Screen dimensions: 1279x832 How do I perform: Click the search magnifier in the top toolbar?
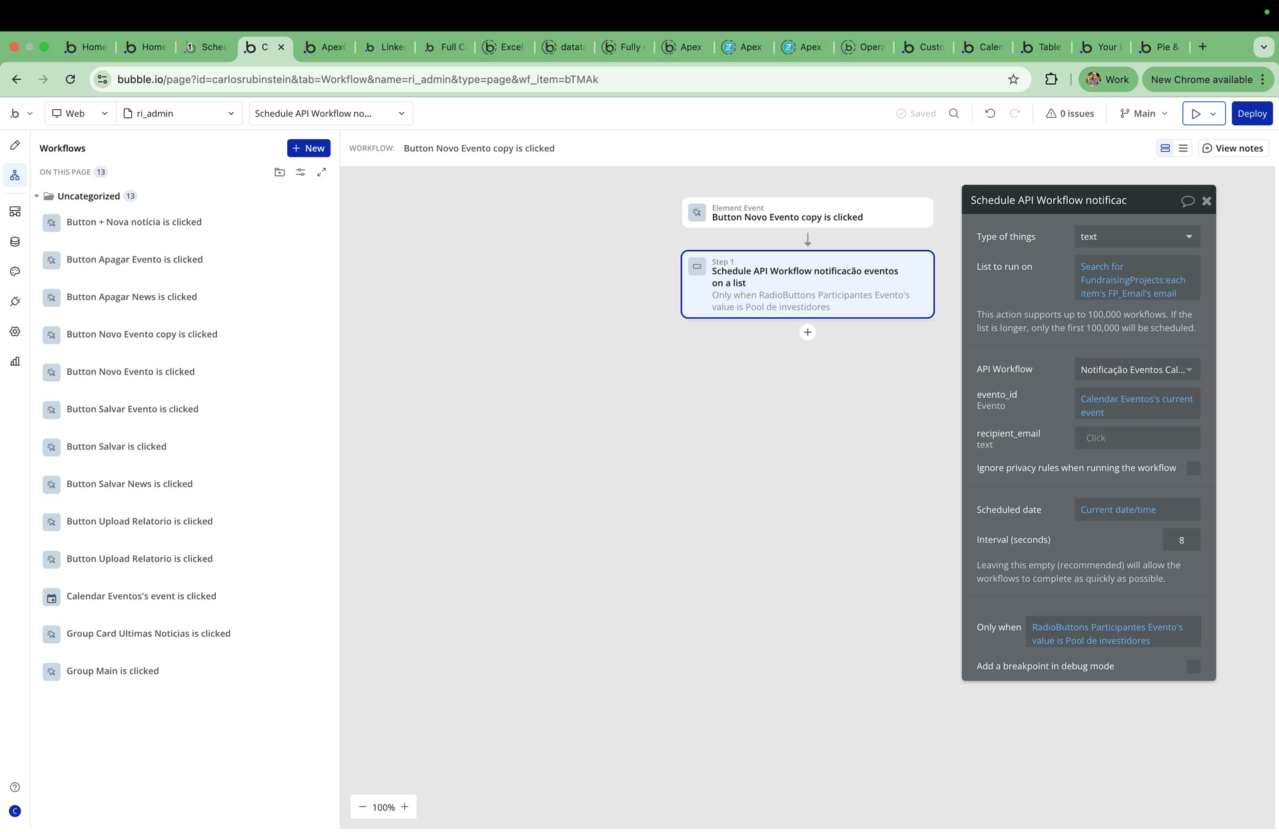[954, 113]
